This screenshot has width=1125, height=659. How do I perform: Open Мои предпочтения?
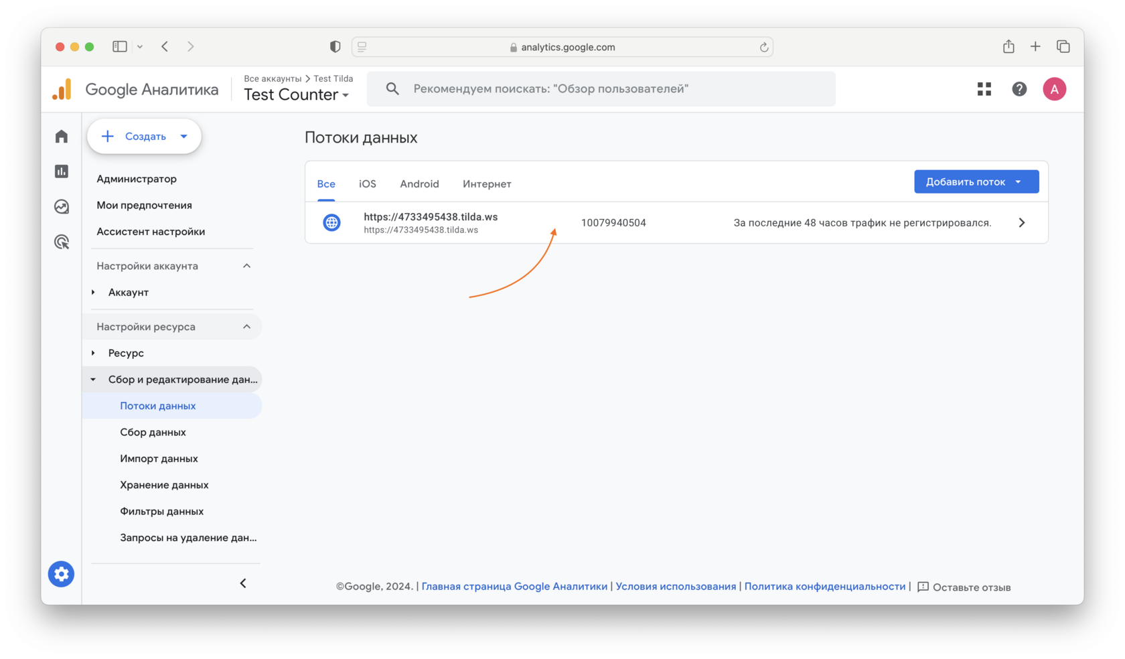pyautogui.click(x=144, y=205)
